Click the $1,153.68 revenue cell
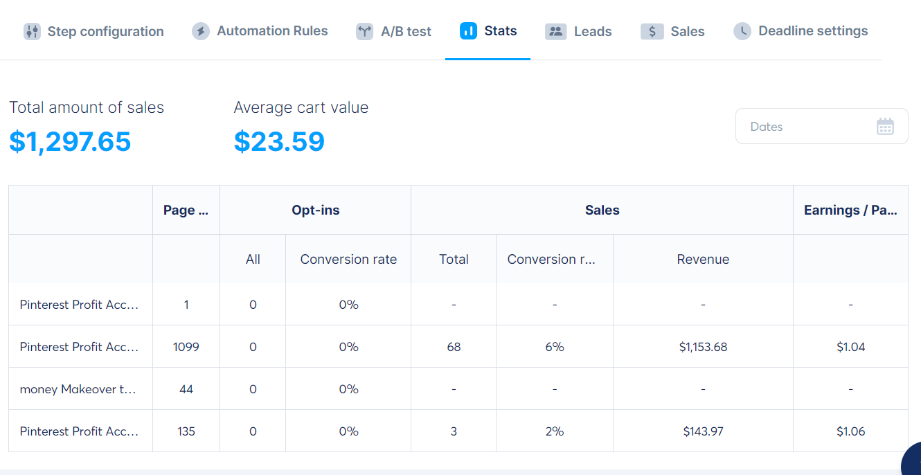The width and height of the screenshot is (921, 475). [x=703, y=347]
